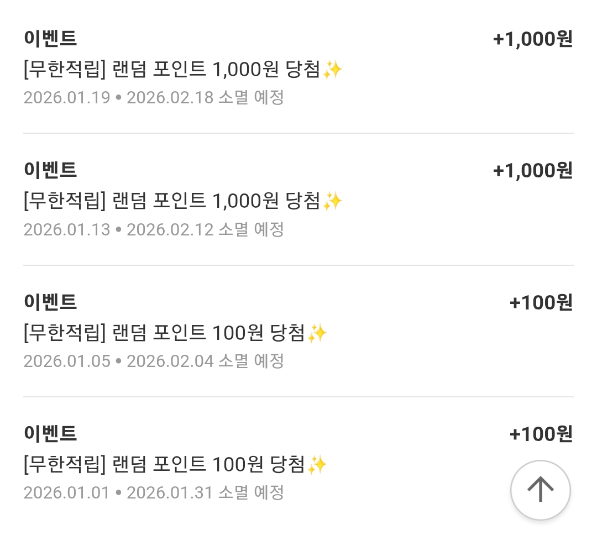This screenshot has height=551, width=597.
Task: Click sparkle emoji in 2026.01.19 entry
Action: (333, 70)
